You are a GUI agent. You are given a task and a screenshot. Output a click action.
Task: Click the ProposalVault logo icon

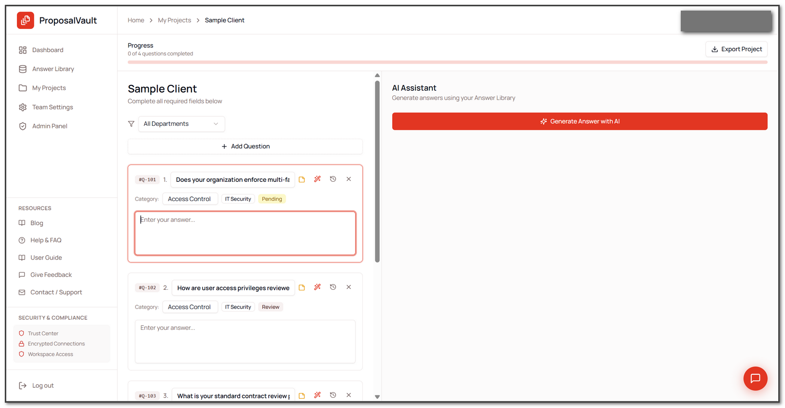coord(26,20)
